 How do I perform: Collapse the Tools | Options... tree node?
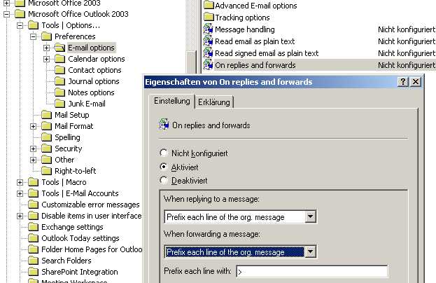coord(20,25)
